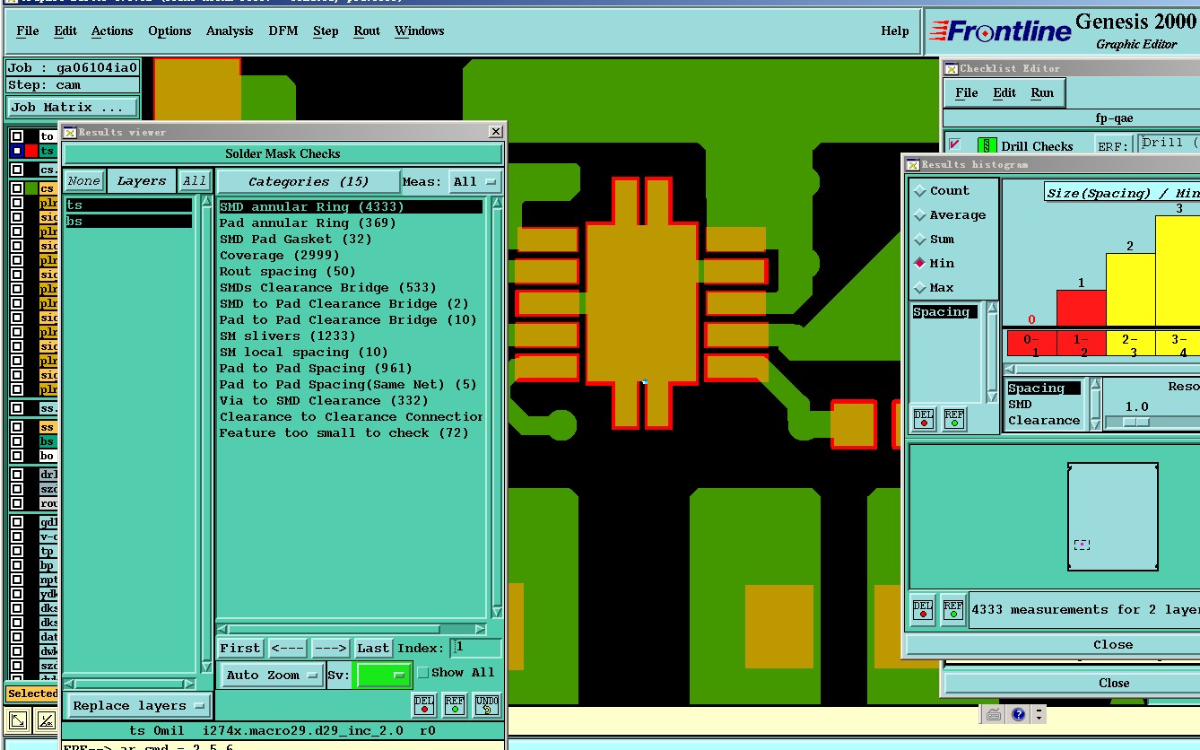This screenshot has width=1200, height=750.
Task: Select 'Rout spacing (50)' category
Action: pos(287,271)
